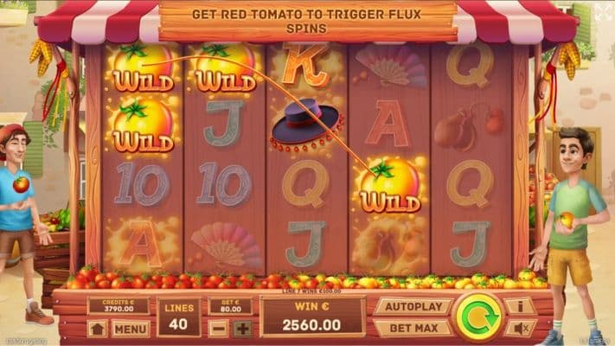Open game info with the i button
This screenshot has height=346, width=615.
point(520,306)
